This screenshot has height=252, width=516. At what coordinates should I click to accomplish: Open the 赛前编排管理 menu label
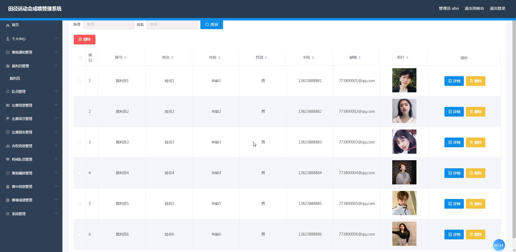pyautogui.click(x=22, y=173)
